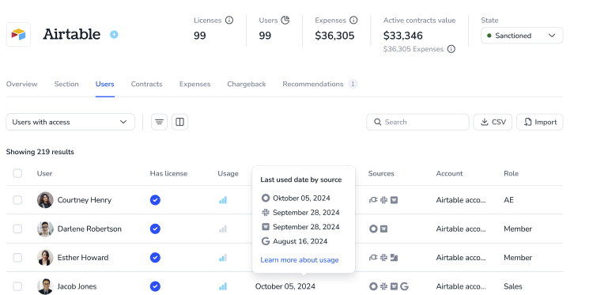Click info icon next to $36,305 Expenses
The width and height of the screenshot is (593, 295).
point(451,49)
